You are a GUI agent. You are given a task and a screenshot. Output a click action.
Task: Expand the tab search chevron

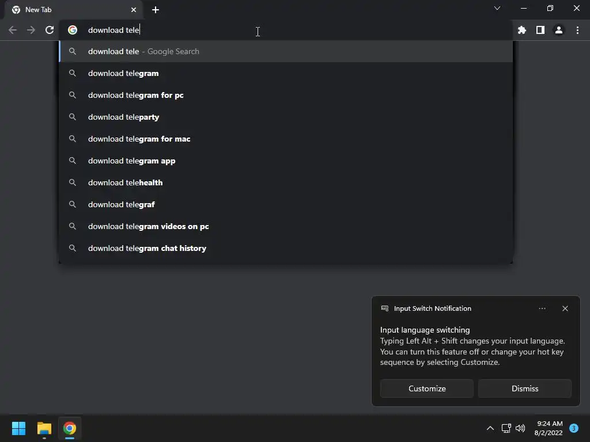pyautogui.click(x=497, y=8)
